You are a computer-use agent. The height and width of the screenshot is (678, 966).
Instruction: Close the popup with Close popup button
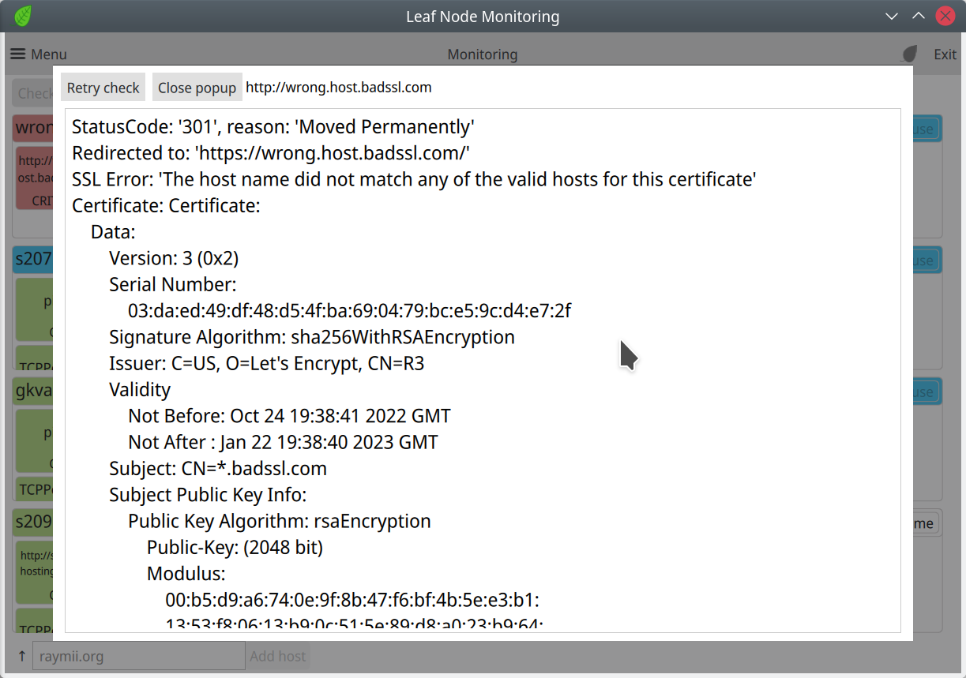point(197,87)
